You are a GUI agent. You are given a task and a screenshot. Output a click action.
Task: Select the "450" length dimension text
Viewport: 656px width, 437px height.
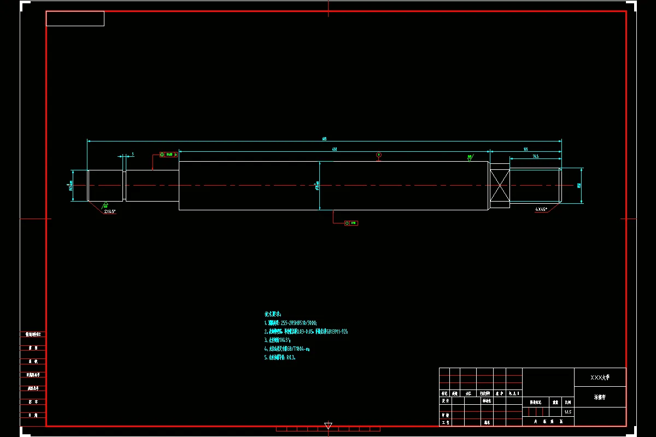(335, 149)
